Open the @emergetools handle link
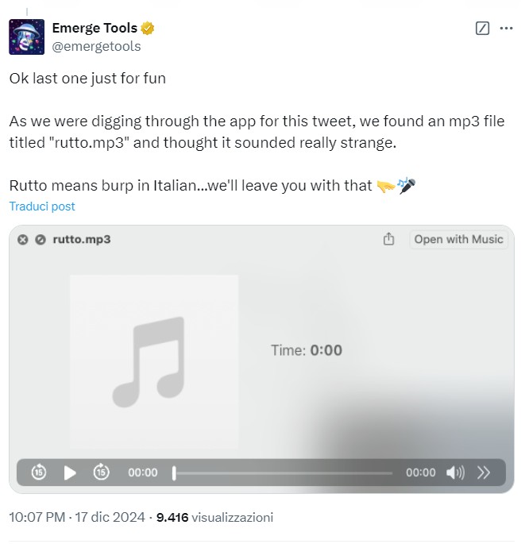 point(95,46)
